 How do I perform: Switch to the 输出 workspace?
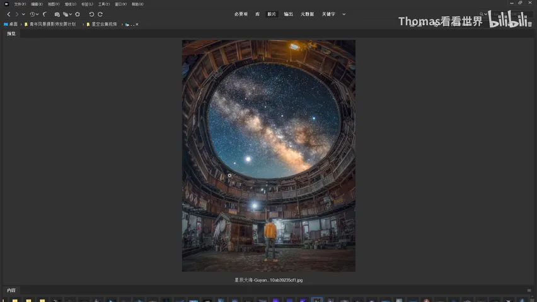289,14
